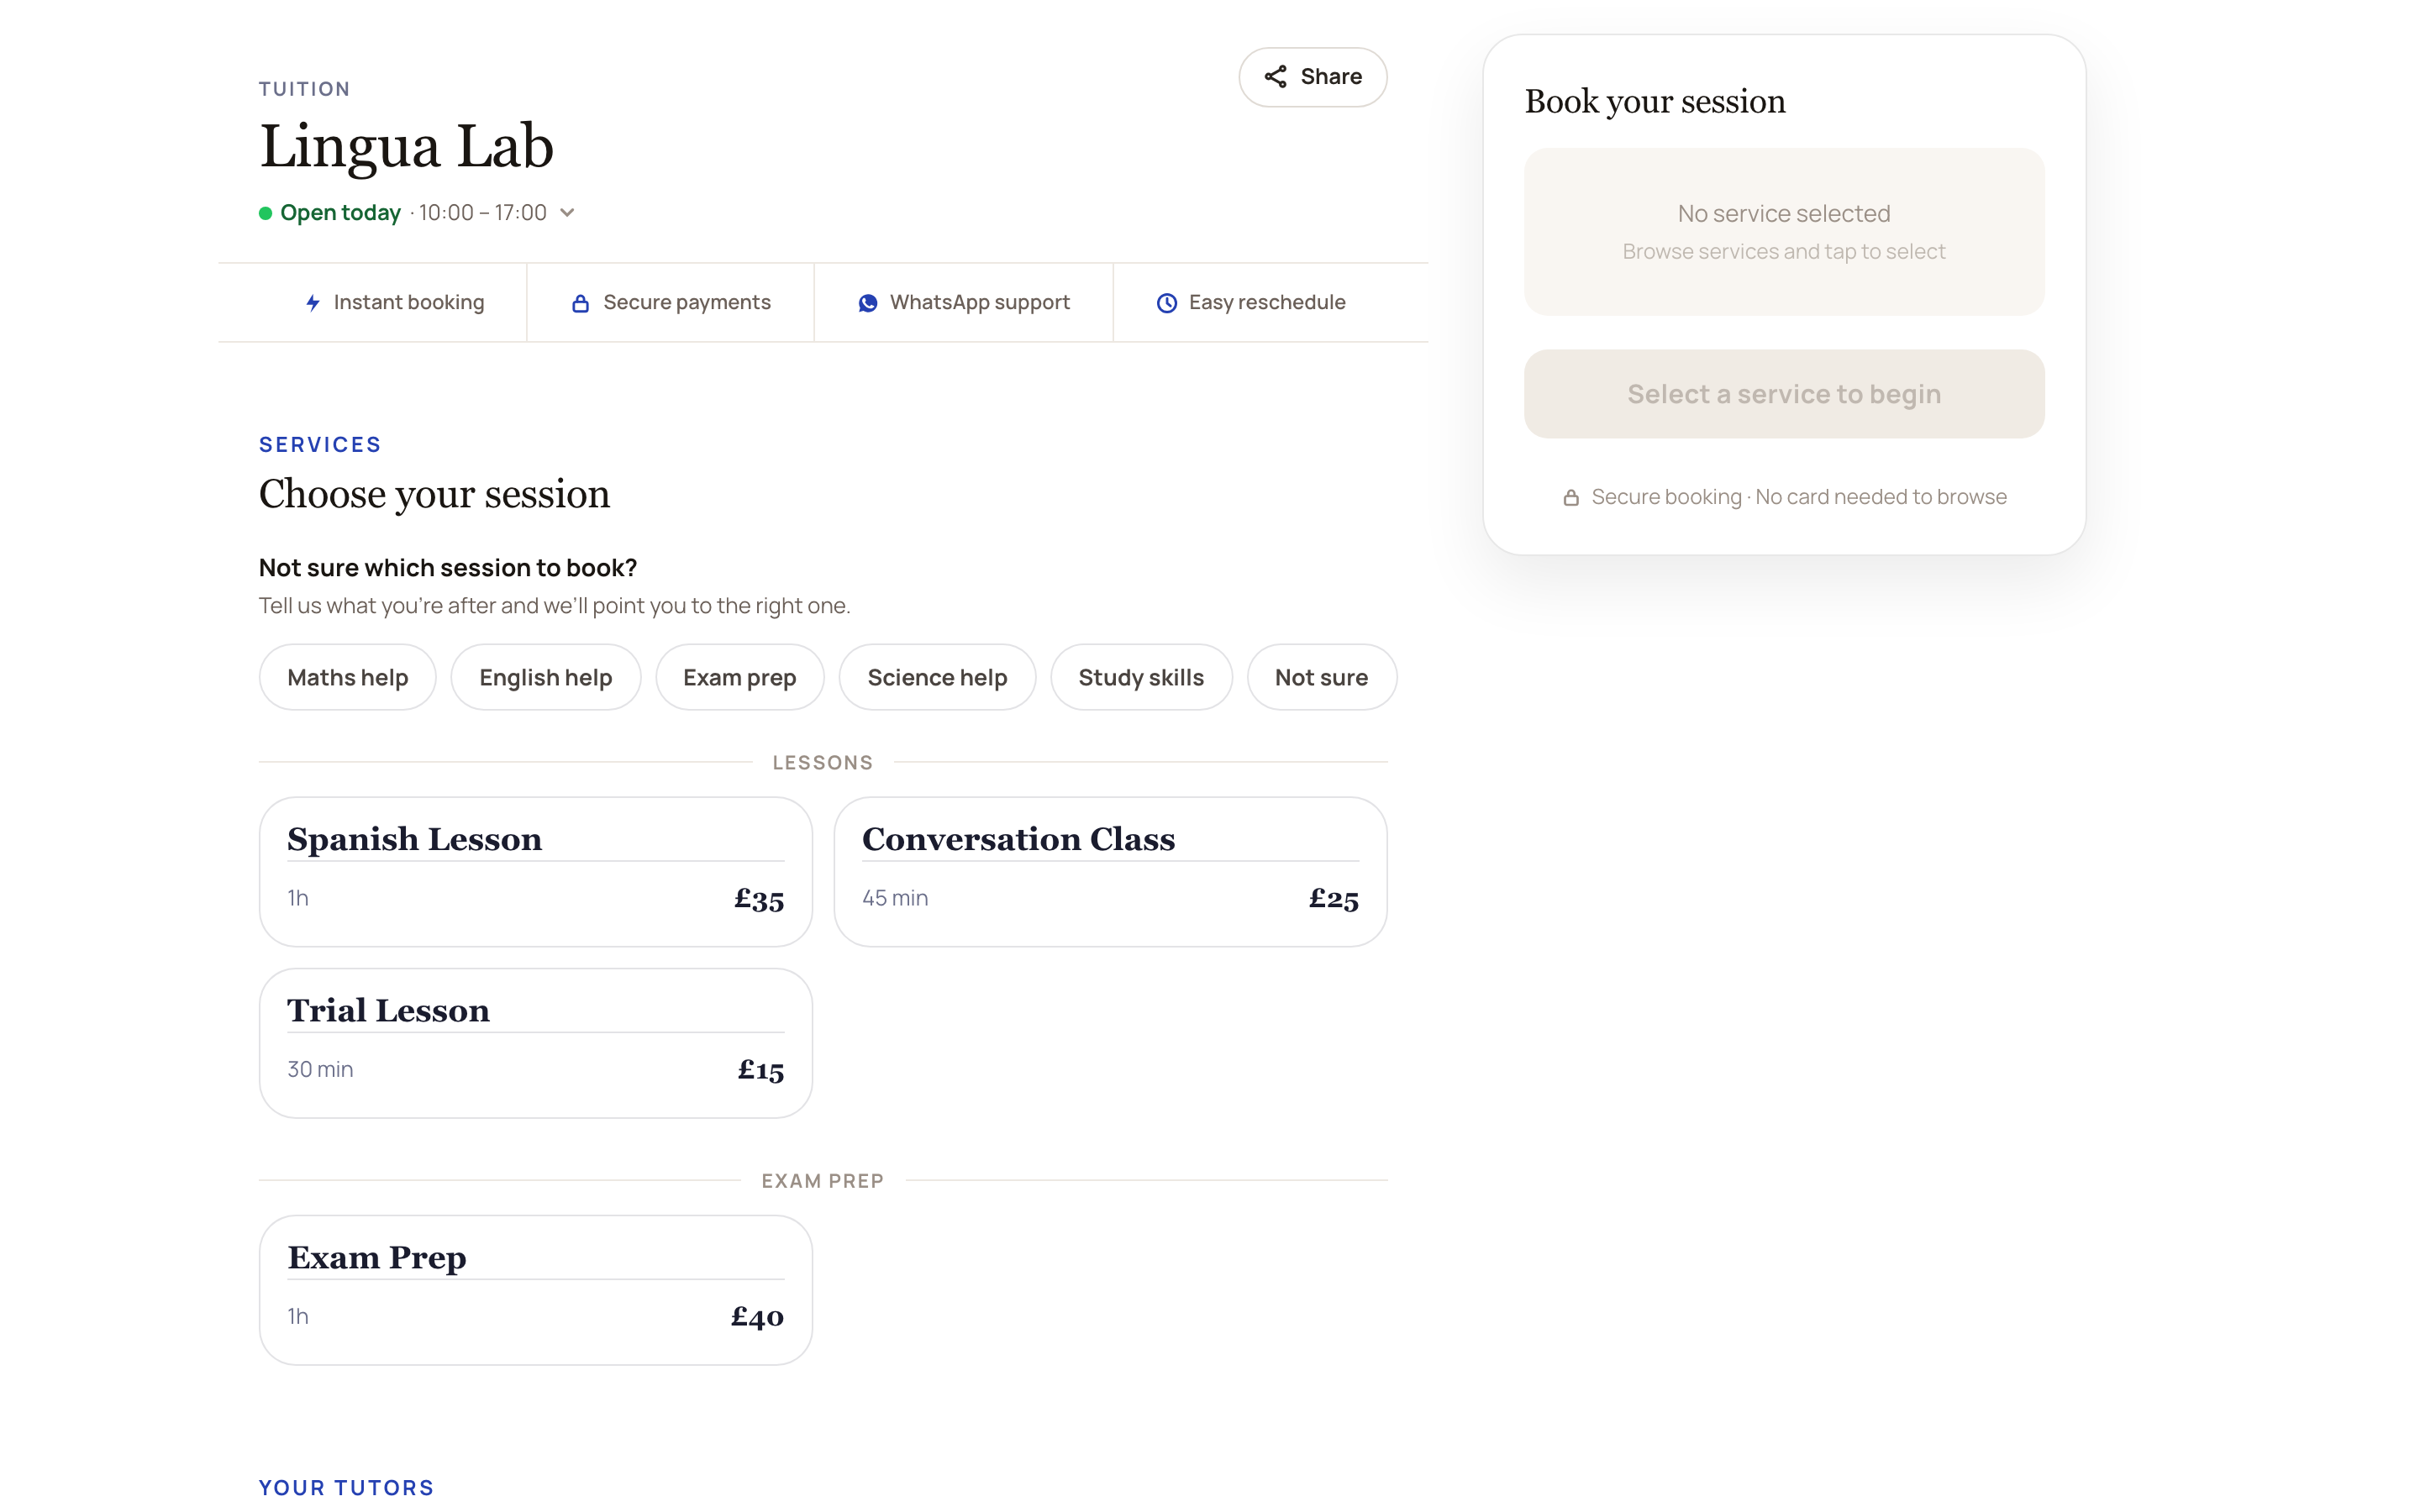Pick the Science help chip
Image resolution: width=2420 pixels, height=1512 pixels.
click(x=937, y=677)
